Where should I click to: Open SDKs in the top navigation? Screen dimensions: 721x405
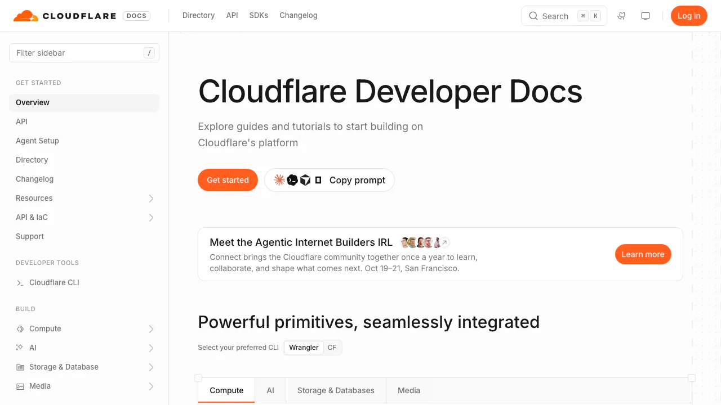tap(259, 16)
